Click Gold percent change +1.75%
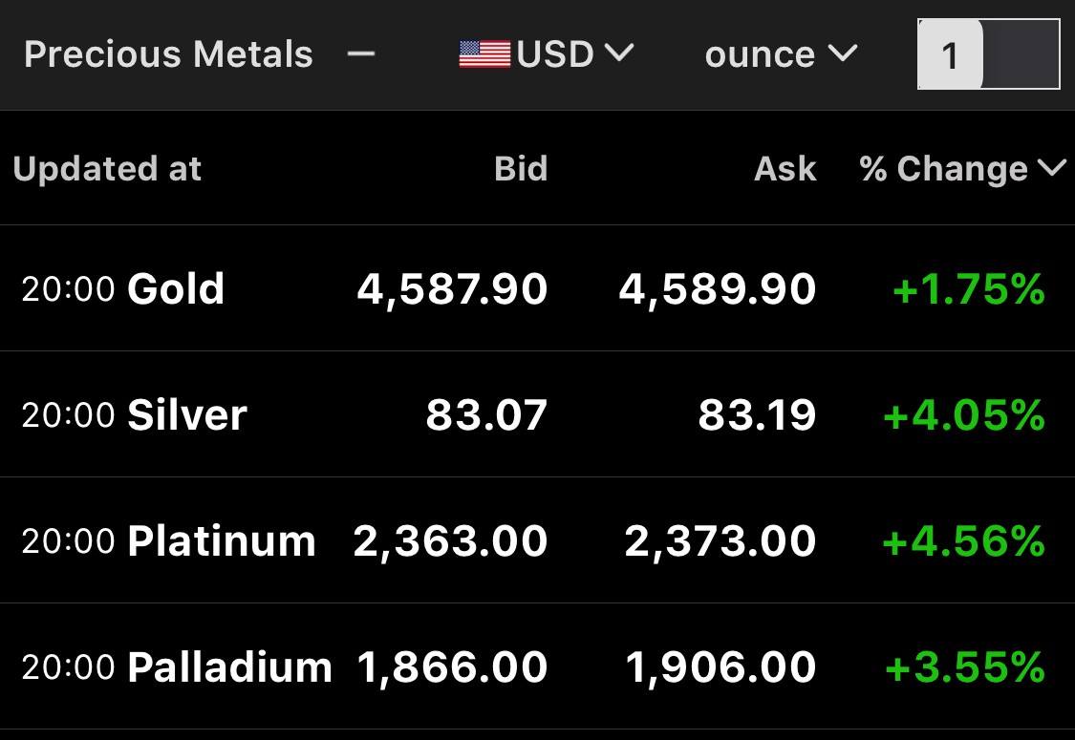The image size is (1075, 740). tap(968, 288)
